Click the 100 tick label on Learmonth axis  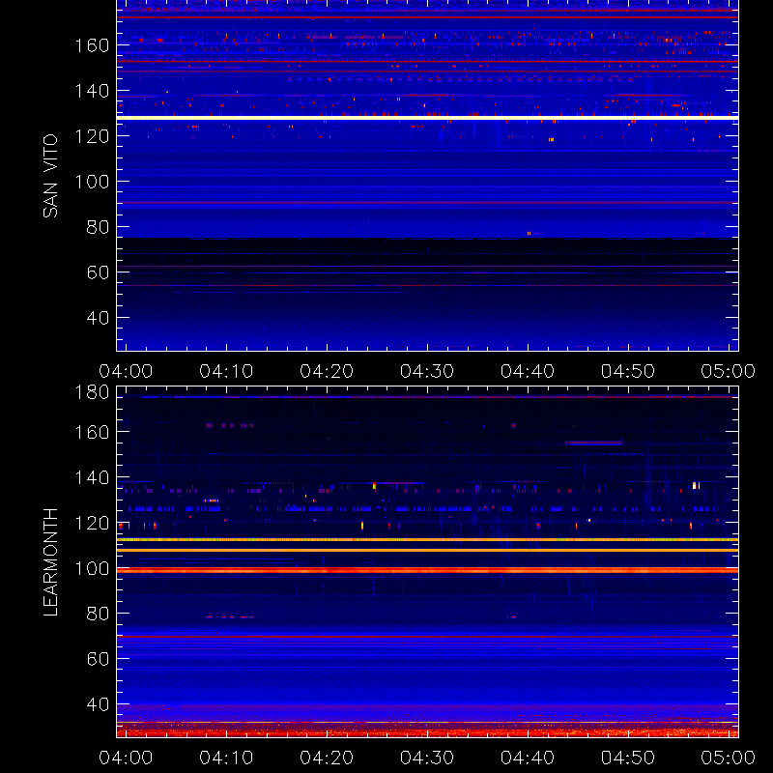tap(92, 568)
